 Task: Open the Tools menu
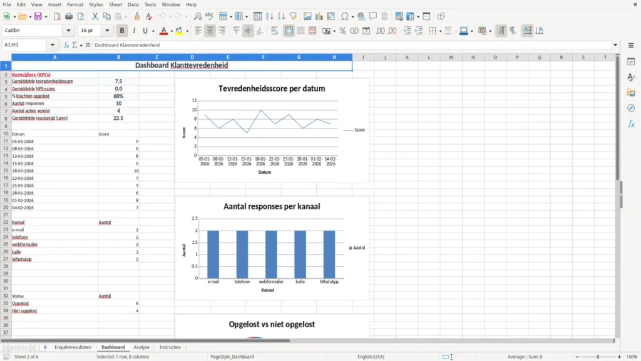pos(150,4)
